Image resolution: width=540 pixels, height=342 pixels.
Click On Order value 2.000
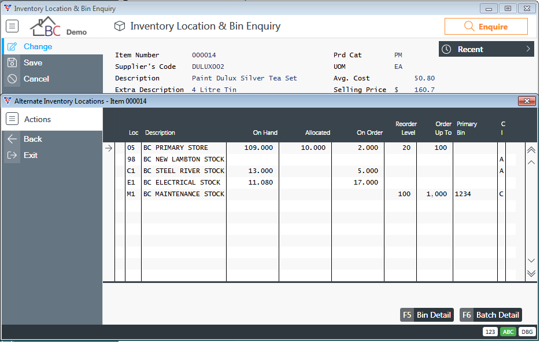[368, 148]
